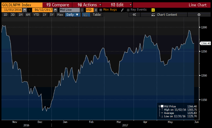
Task: Open the USD currency dropdown arrow
Action: pyautogui.click(x=96, y=10)
